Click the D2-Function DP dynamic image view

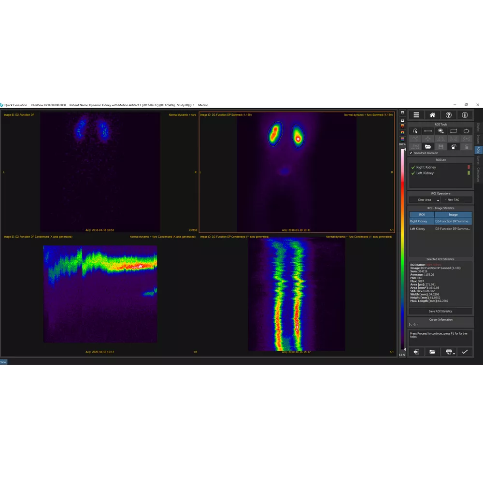point(100,172)
